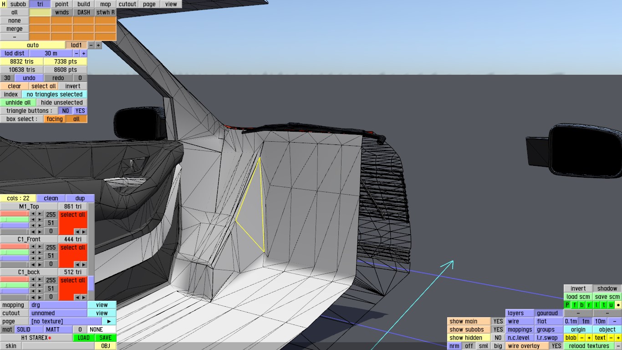The image size is (622, 350).
Task: Increase text size with plus button
Action: click(x=618, y=338)
